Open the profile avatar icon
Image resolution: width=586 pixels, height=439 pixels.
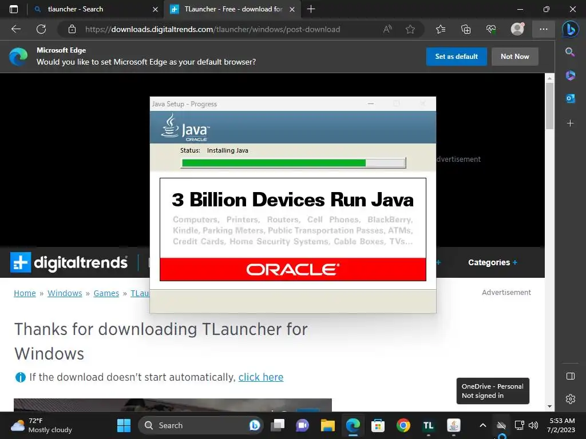[517, 29]
